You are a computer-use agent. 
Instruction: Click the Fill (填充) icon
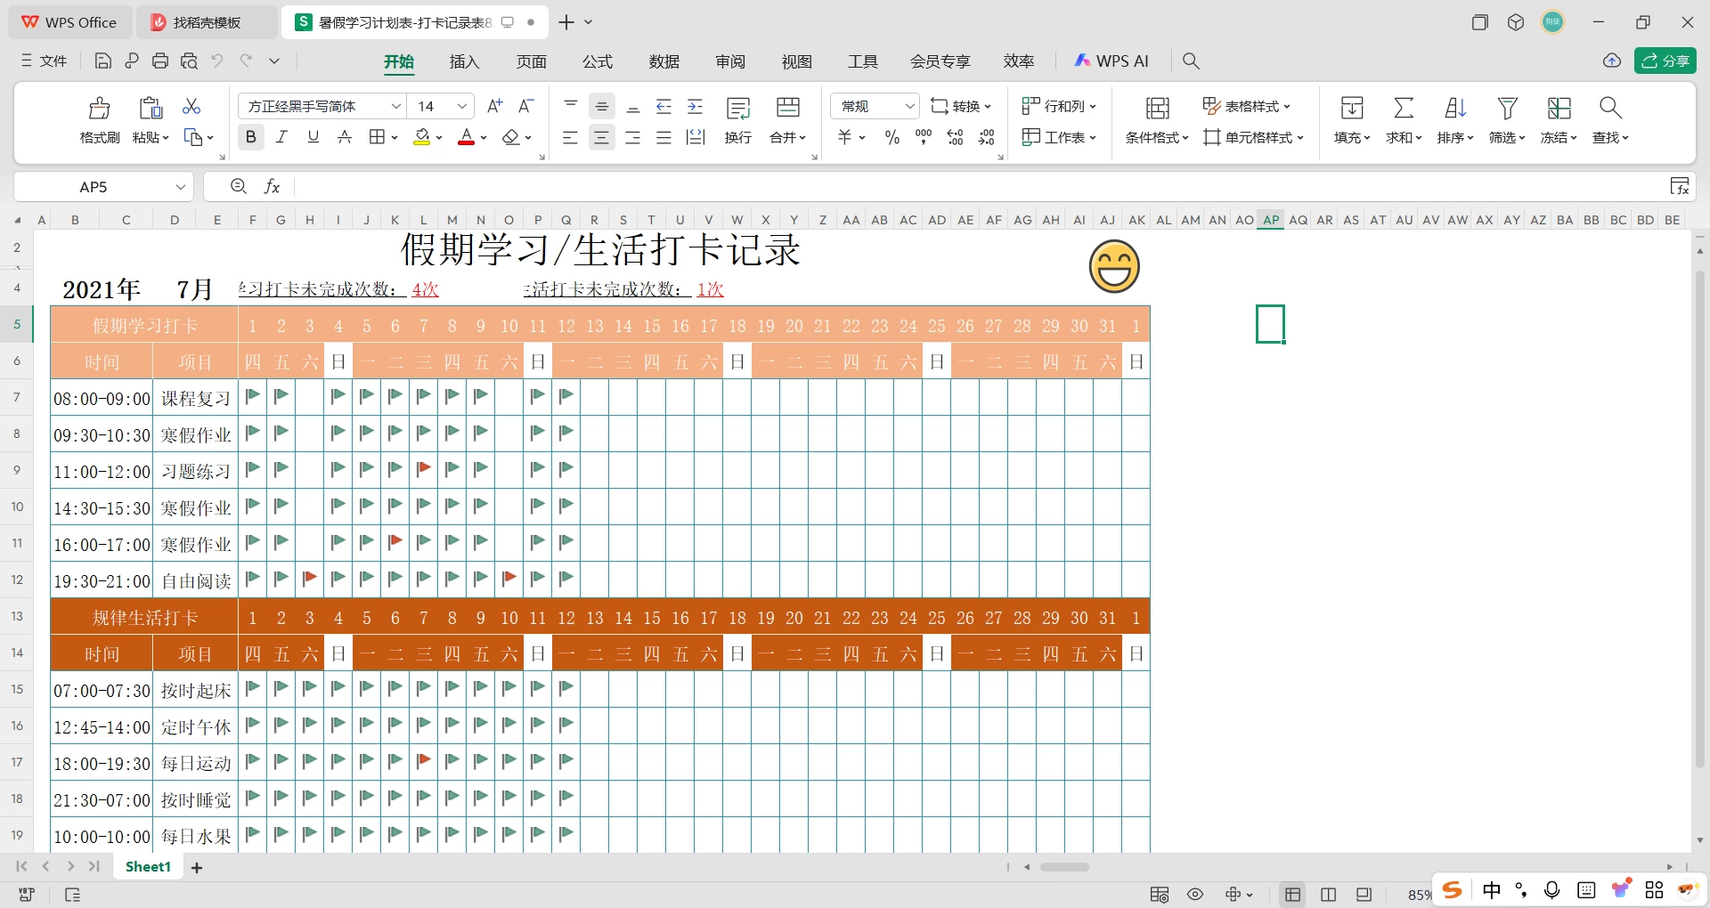1352,108
